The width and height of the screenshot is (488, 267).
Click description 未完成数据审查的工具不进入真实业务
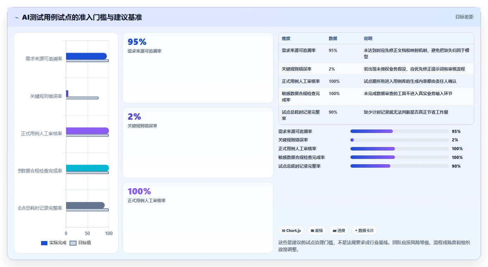click(408, 94)
